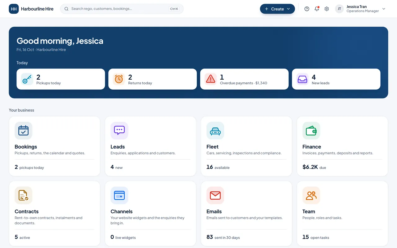Click the "5 active" contracts stat
Image resolution: width=397 pixels, height=248 pixels.
coord(22,237)
